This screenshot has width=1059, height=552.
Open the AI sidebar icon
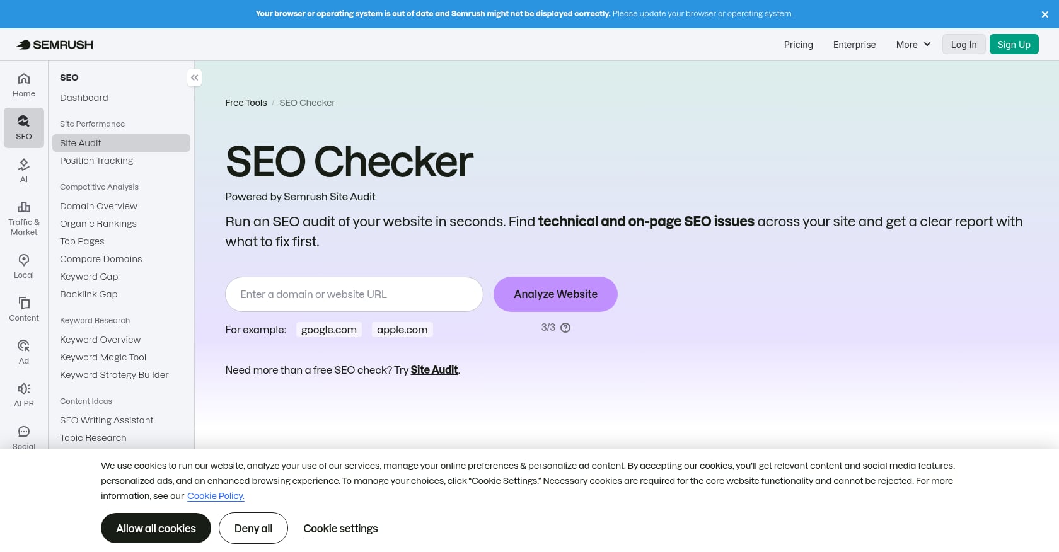point(24,171)
